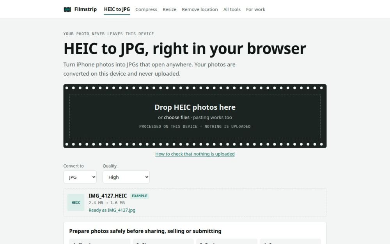Click Prepare photos safely before sharing heading

145,231
